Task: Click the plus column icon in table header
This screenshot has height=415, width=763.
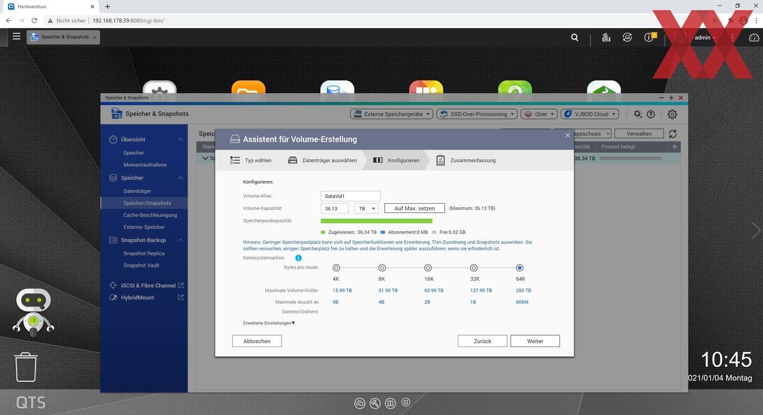Action: [674, 147]
